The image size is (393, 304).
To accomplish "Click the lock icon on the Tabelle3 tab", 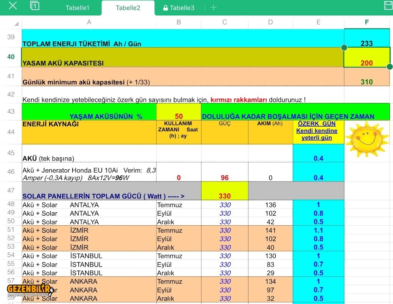I will (166, 8).
